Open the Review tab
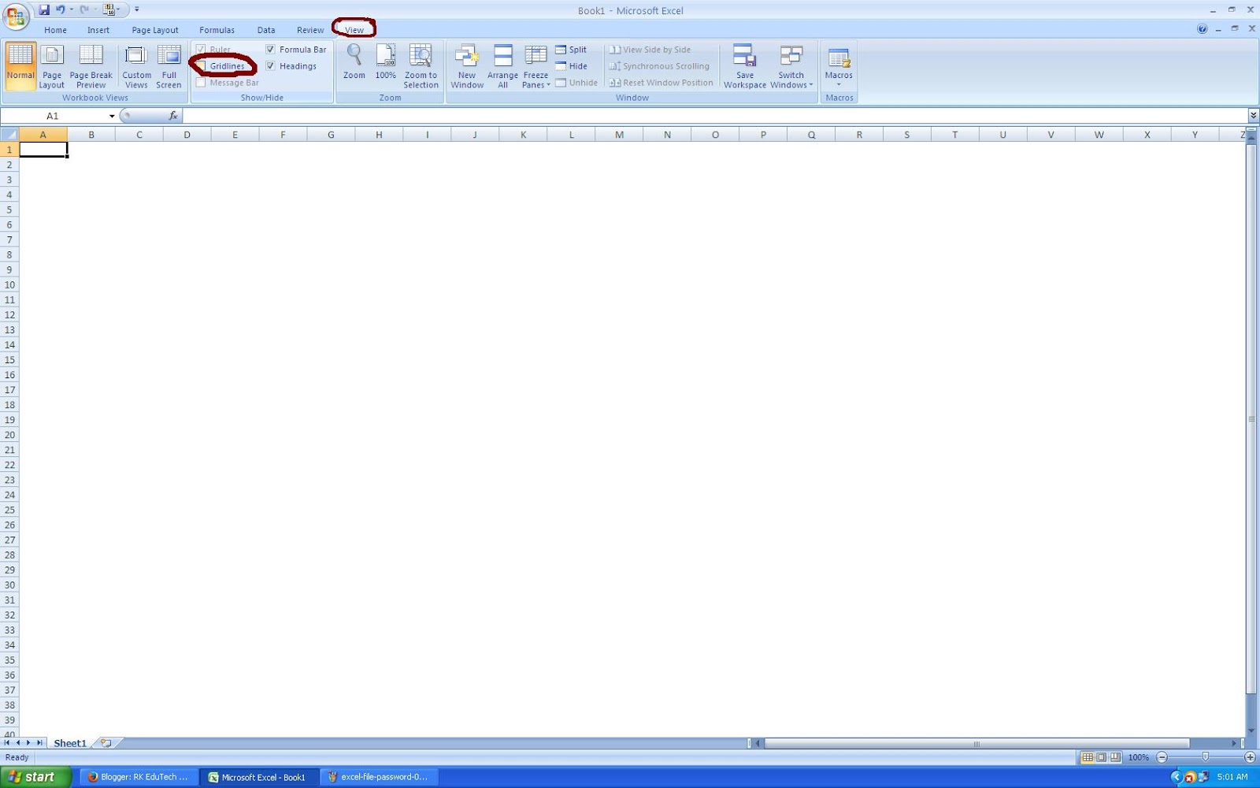Image resolution: width=1260 pixels, height=788 pixels. click(309, 29)
